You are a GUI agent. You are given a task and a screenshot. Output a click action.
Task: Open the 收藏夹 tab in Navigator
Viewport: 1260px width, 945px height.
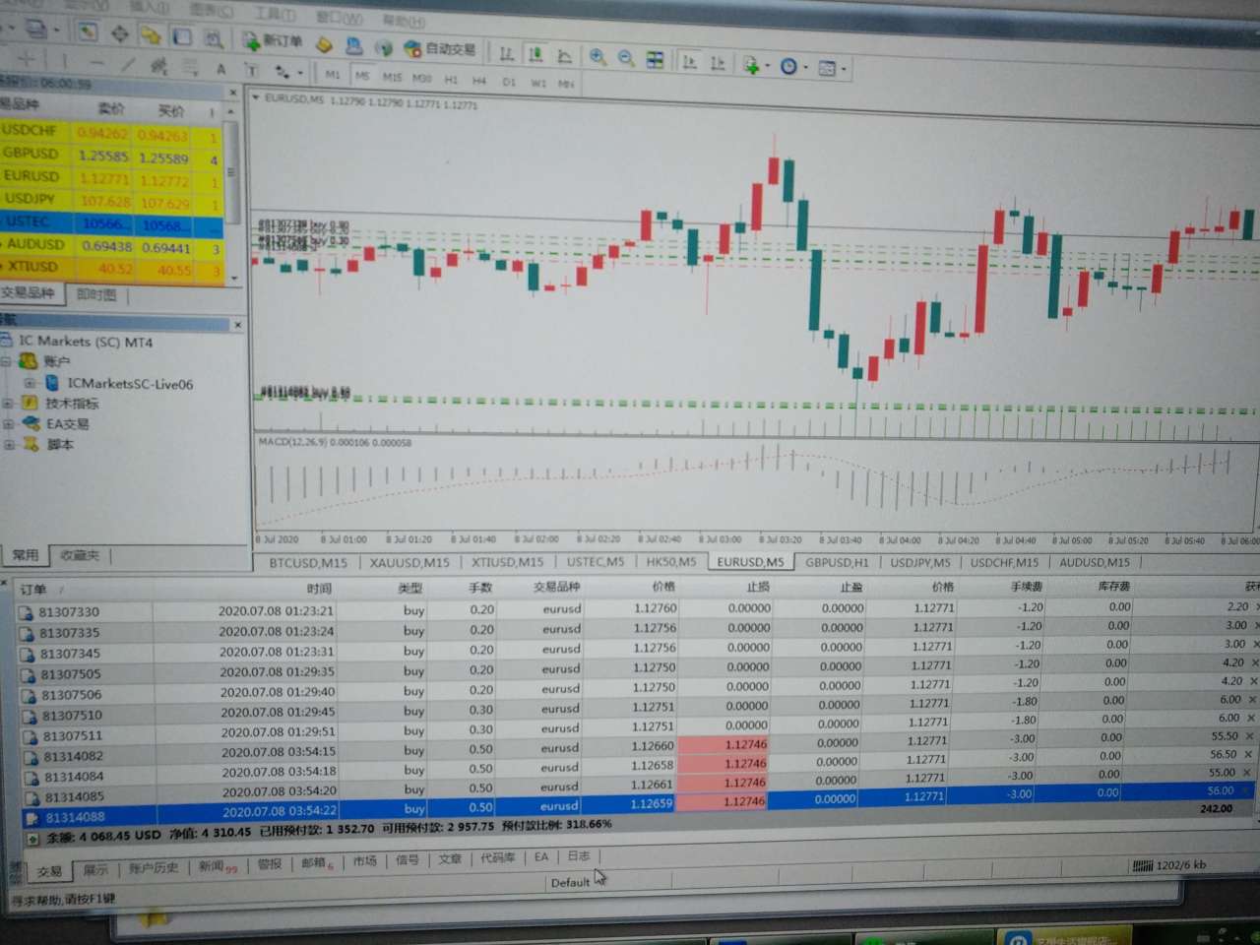(x=80, y=555)
